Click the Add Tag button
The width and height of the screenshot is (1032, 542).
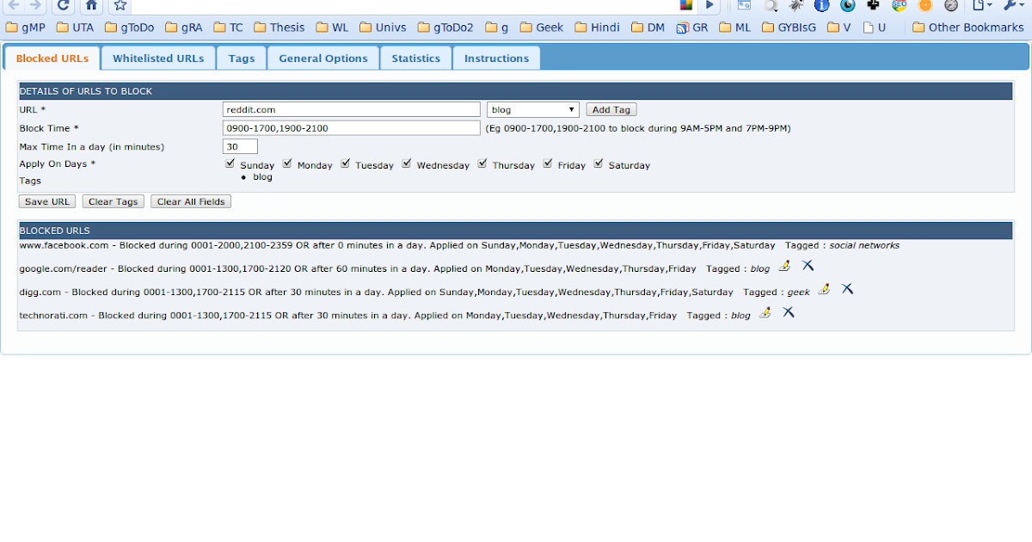pyautogui.click(x=611, y=109)
